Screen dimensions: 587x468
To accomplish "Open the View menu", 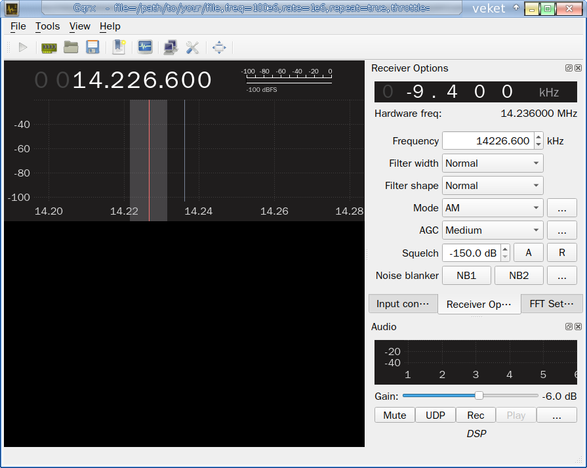I will pos(80,26).
